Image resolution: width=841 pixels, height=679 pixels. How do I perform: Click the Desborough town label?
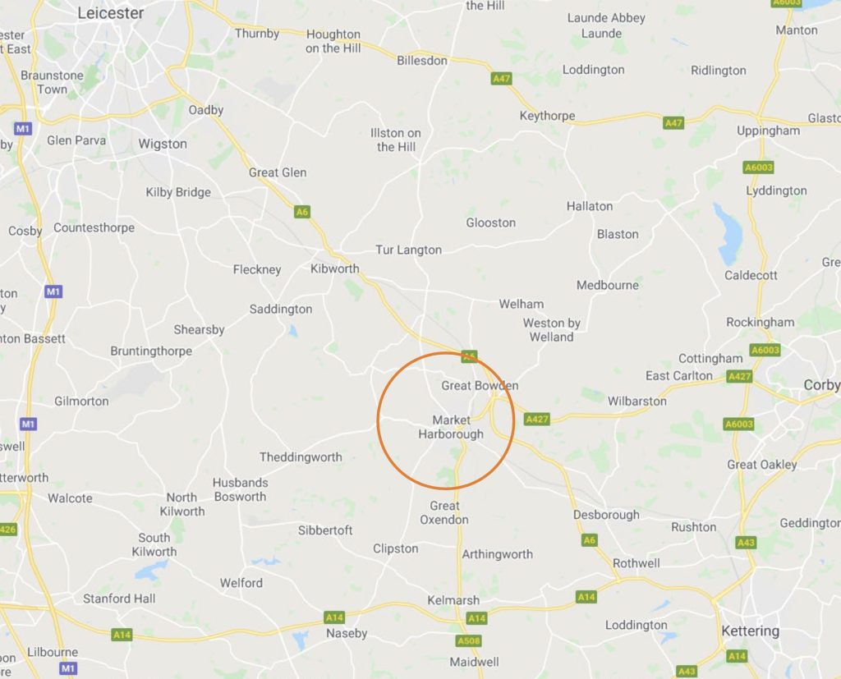[x=606, y=515]
